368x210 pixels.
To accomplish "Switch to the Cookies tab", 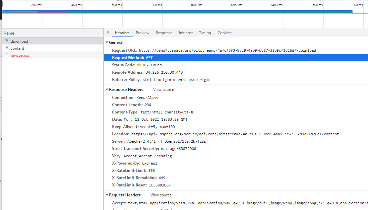I will click(224, 33).
